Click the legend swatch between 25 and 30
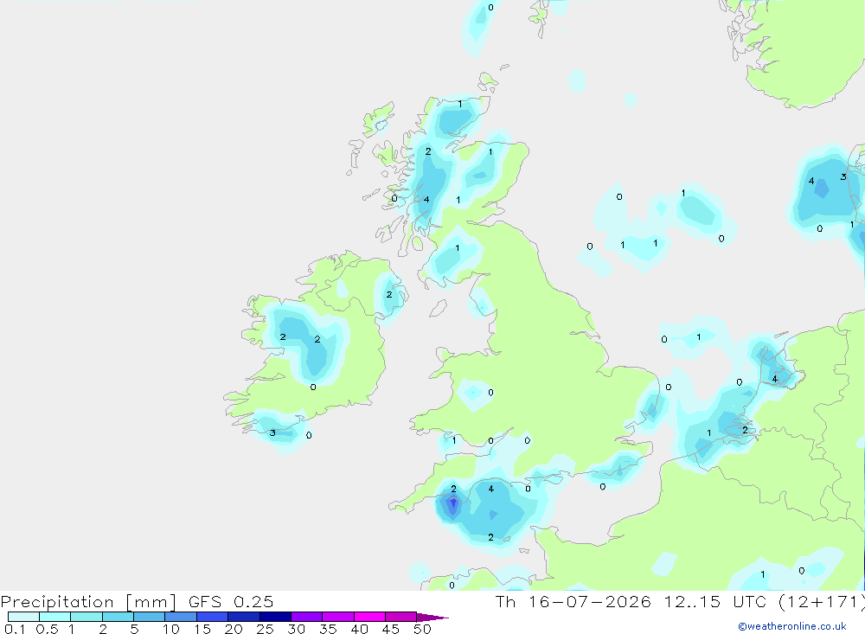 click(275, 617)
